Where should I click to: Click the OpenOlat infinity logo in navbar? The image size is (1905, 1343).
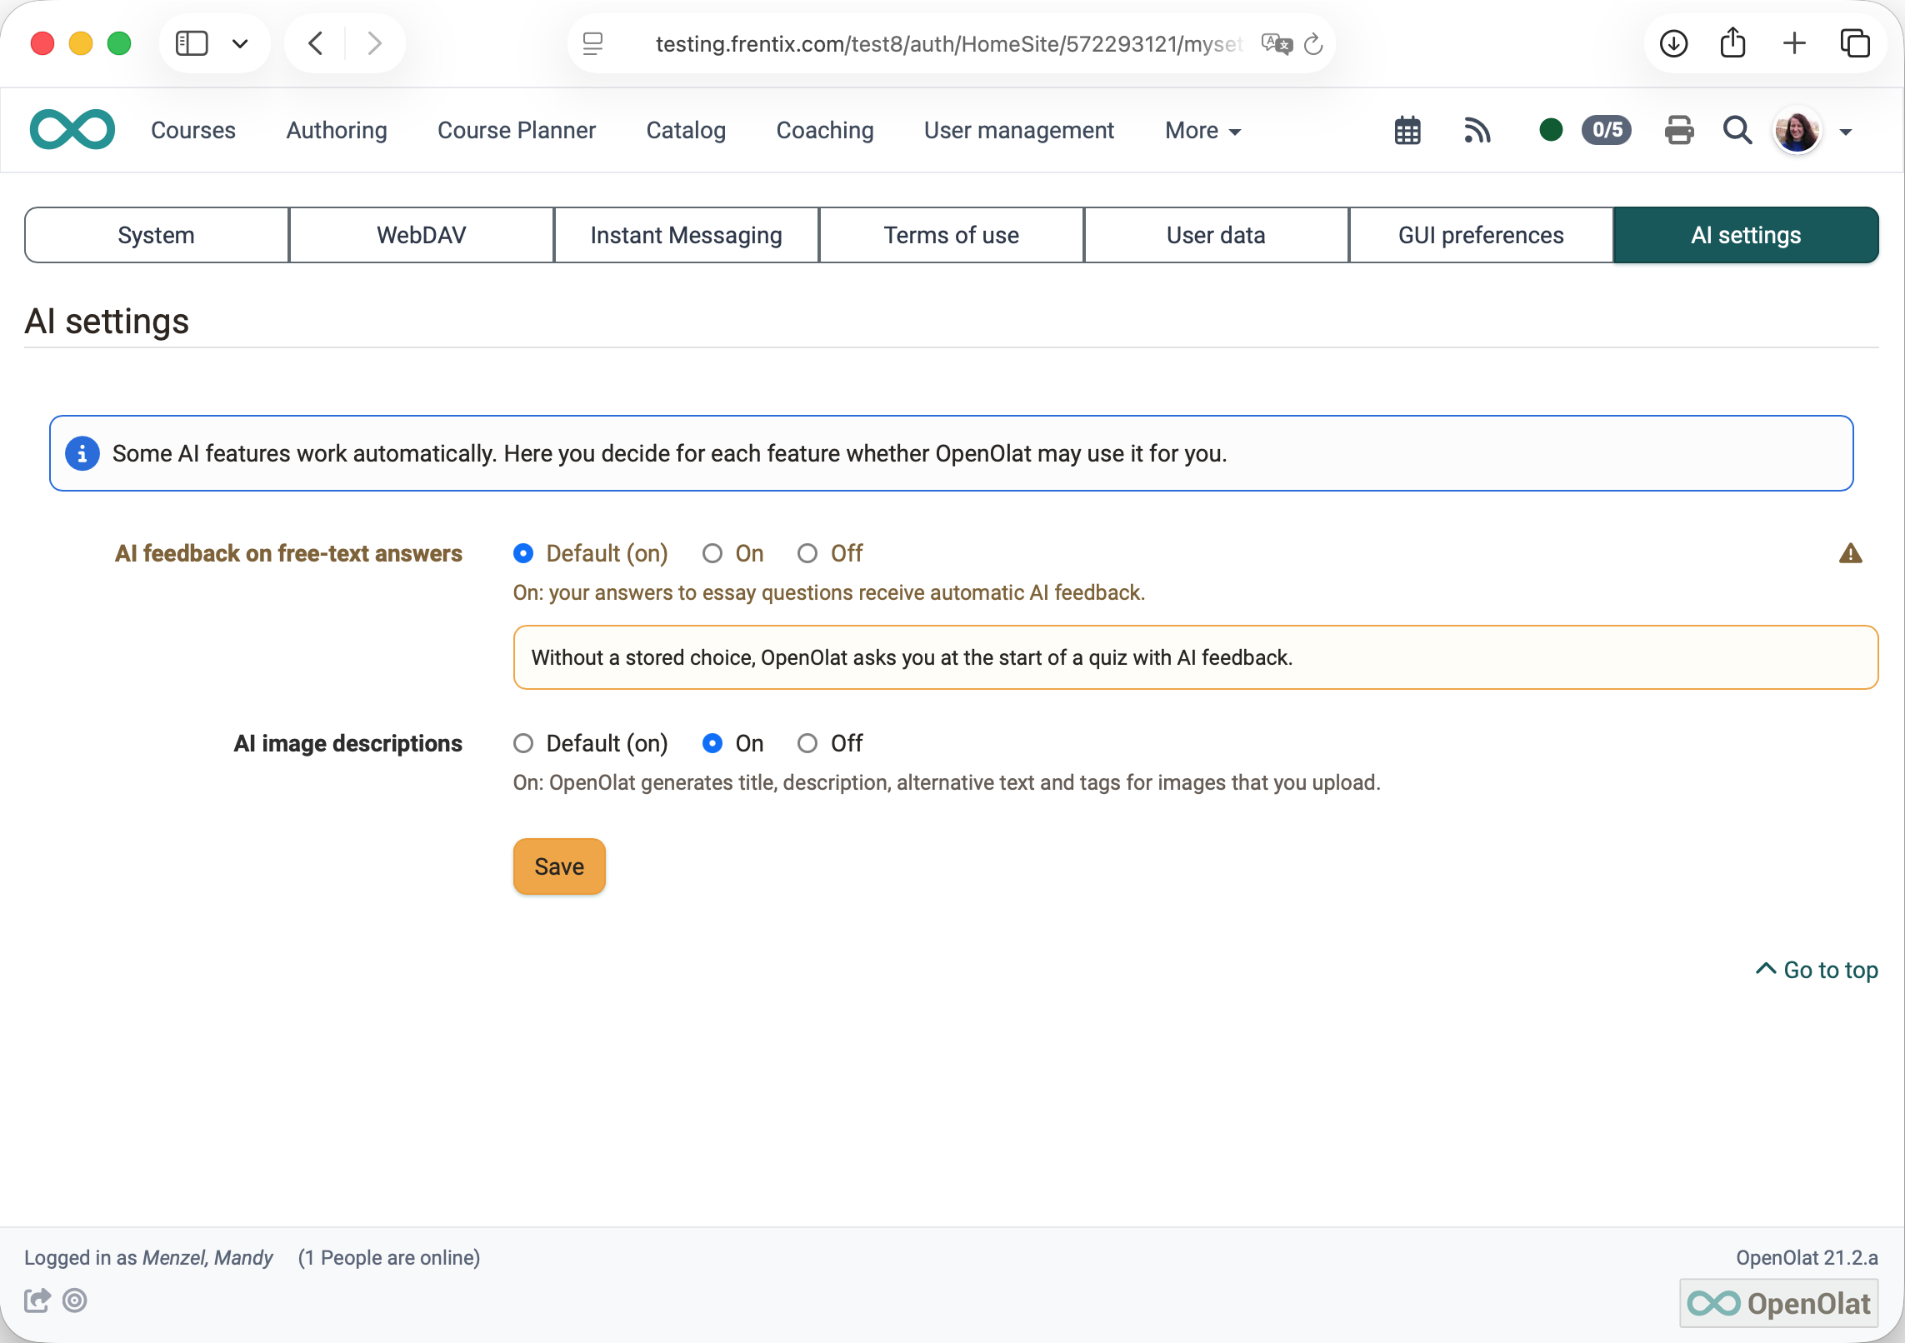click(72, 130)
